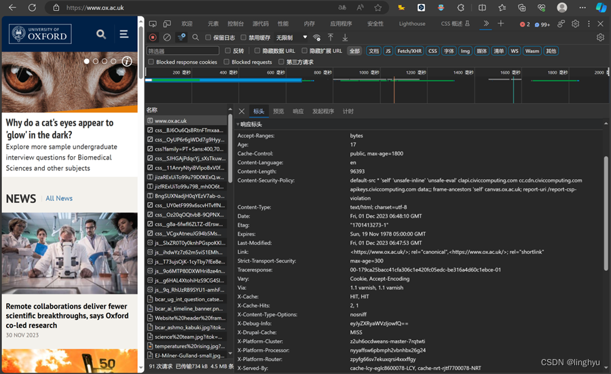Select the www.ox.ac.uk request row
611x374 pixels.
(186, 121)
